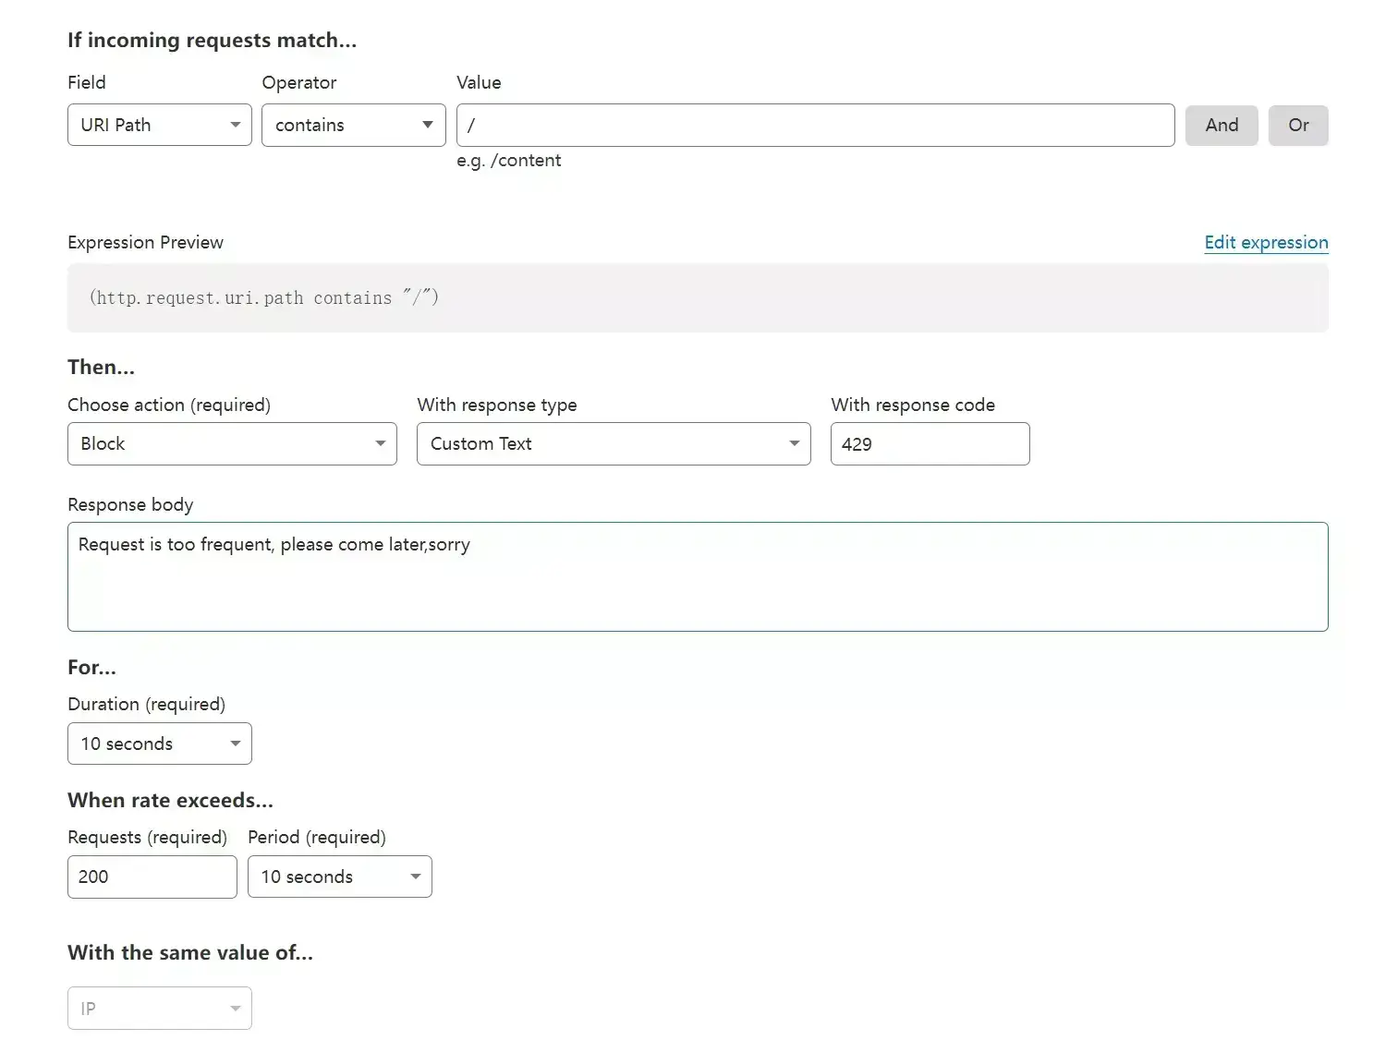1398x1052 pixels.
Task: Click the 'e.g. /content' hint text
Action: pyautogui.click(x=508, y=160)
